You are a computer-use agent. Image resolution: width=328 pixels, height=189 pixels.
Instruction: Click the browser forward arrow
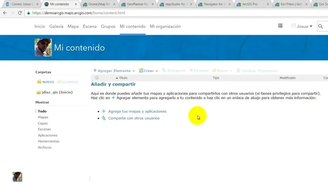[x=12, y=13]
